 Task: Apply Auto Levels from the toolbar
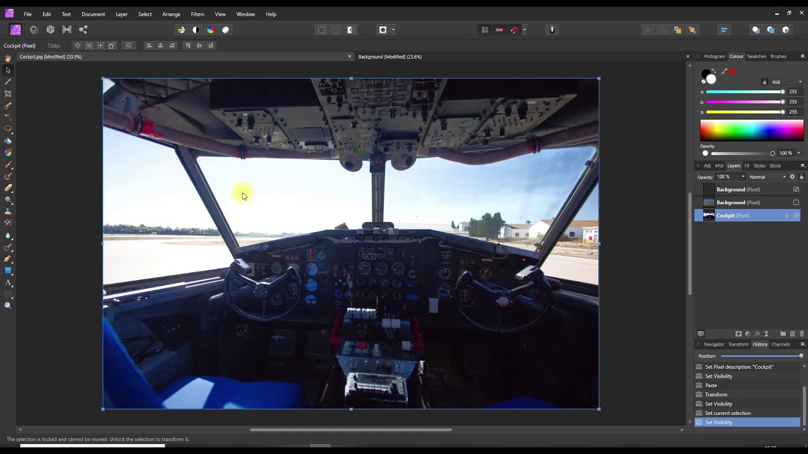coord(181,30)
